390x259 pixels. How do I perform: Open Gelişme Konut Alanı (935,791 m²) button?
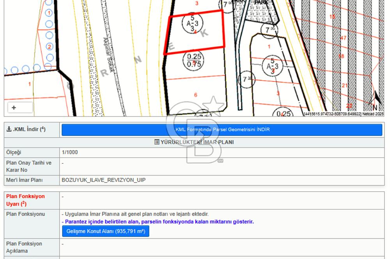tap(106, 231)
